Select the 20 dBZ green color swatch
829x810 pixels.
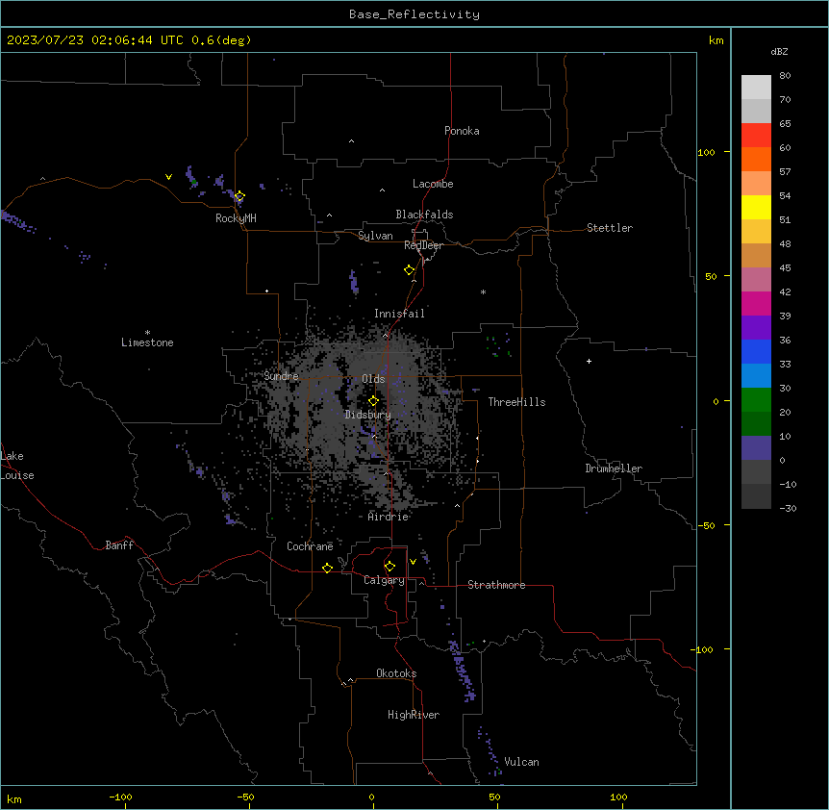756,400
